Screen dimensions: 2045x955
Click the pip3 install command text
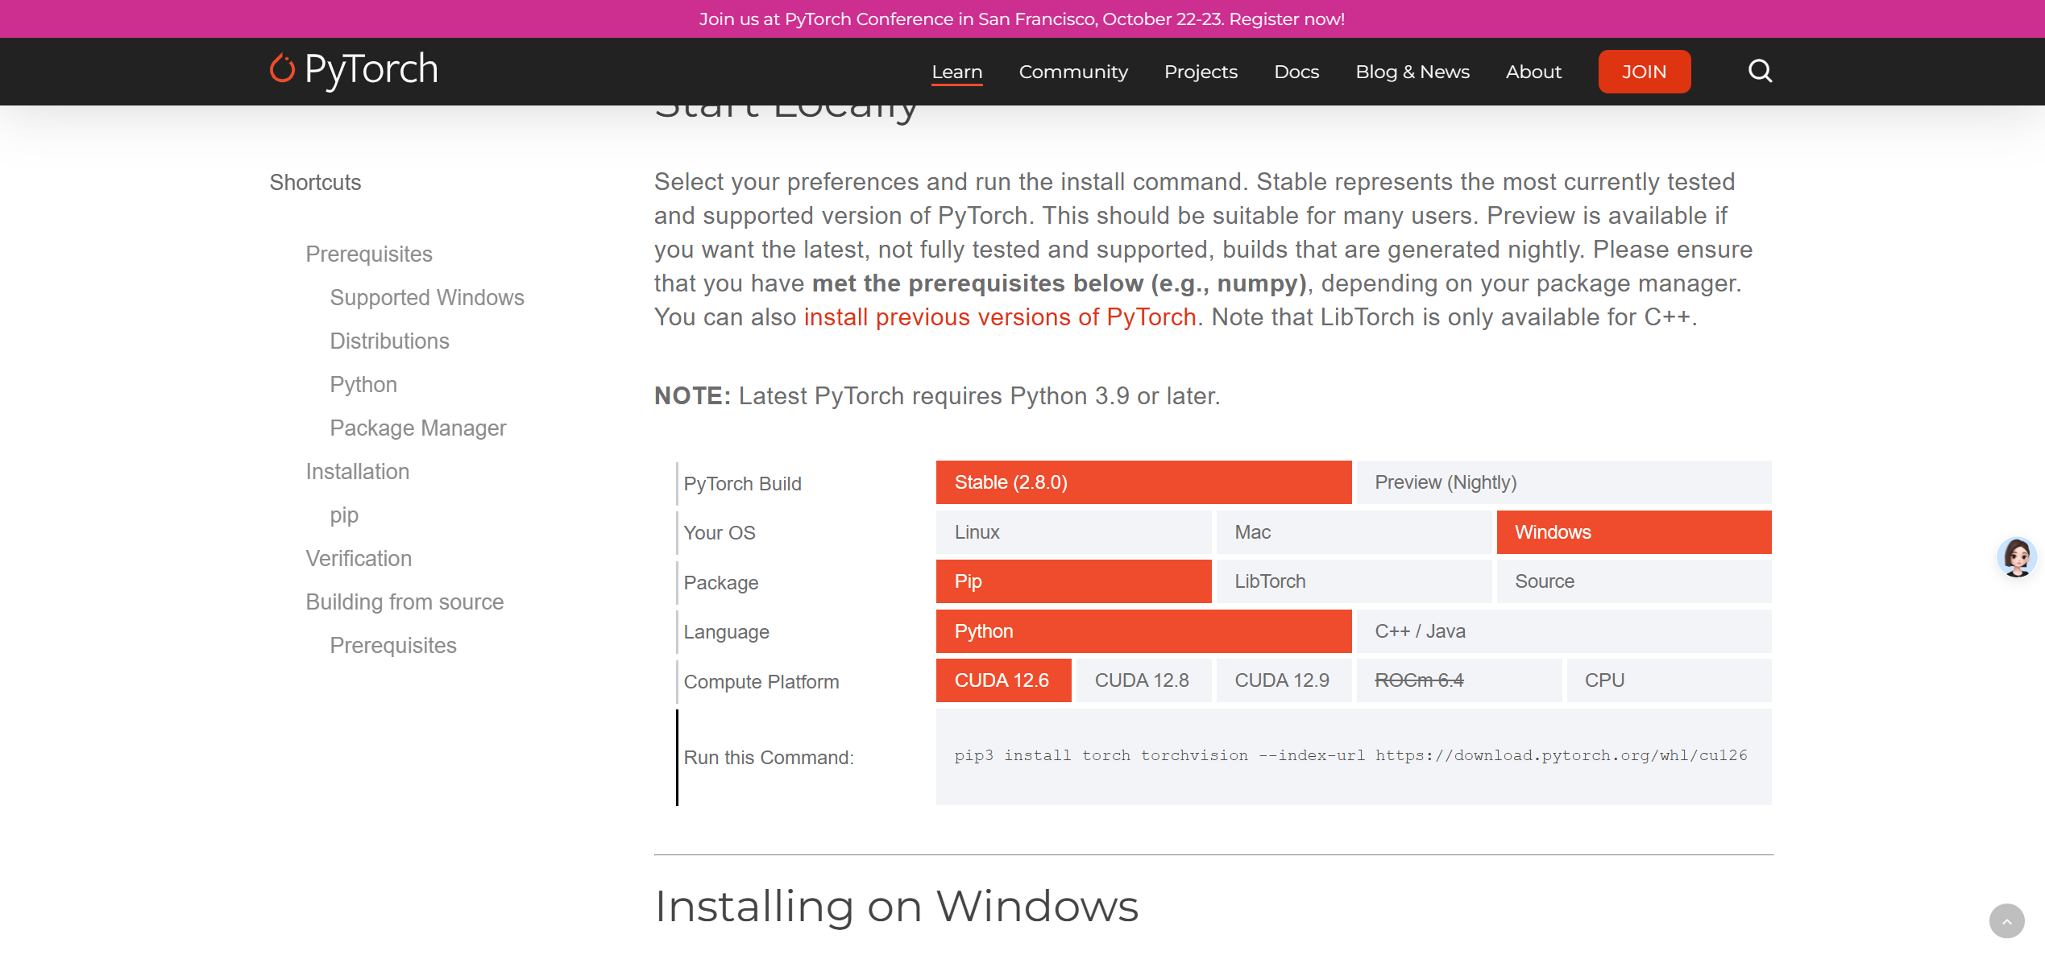click(1350, 755)
